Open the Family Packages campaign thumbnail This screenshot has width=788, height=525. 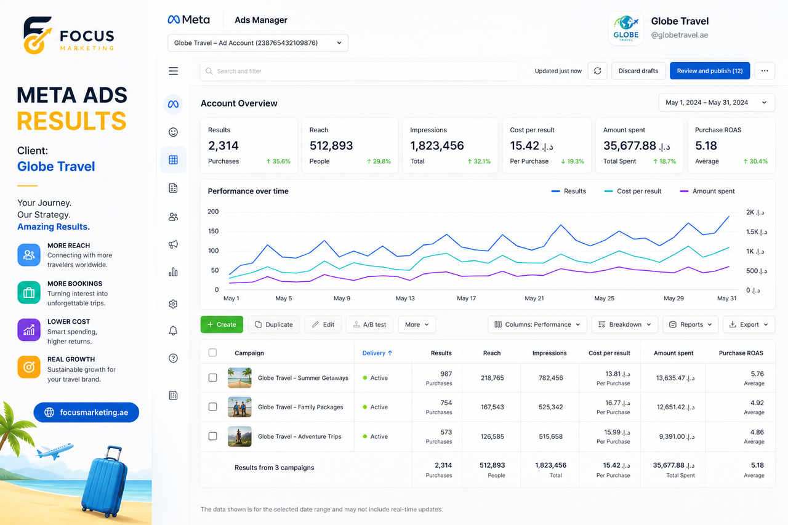pos(239,407)
